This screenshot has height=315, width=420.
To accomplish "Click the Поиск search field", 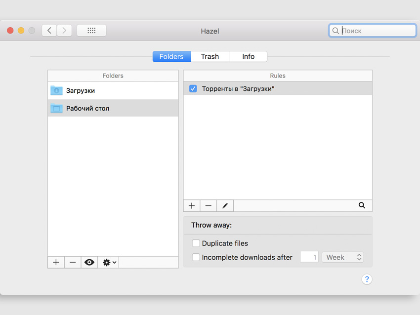I will pyautogui.click(x=377, y=31).
